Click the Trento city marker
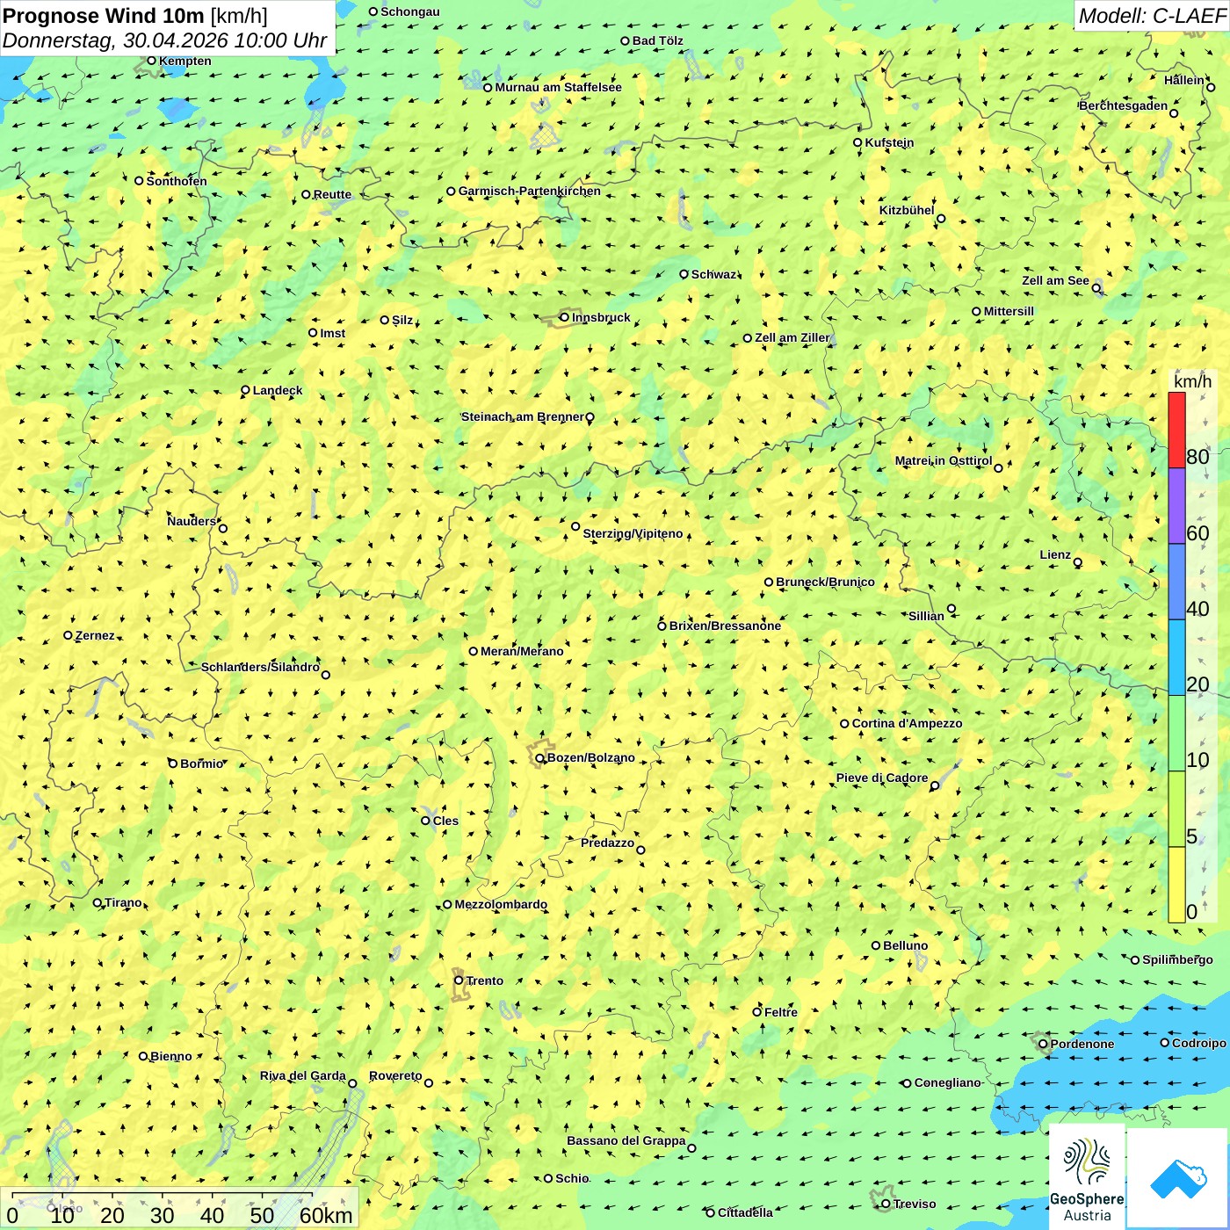The height and width of the screenshot is (1230, 1230). tap(459, 980)
